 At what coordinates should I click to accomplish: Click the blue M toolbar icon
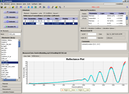(x=21, y=7)
